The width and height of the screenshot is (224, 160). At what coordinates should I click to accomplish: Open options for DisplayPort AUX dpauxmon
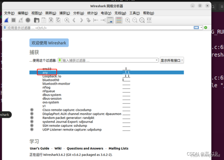click(x=32, y=114)
